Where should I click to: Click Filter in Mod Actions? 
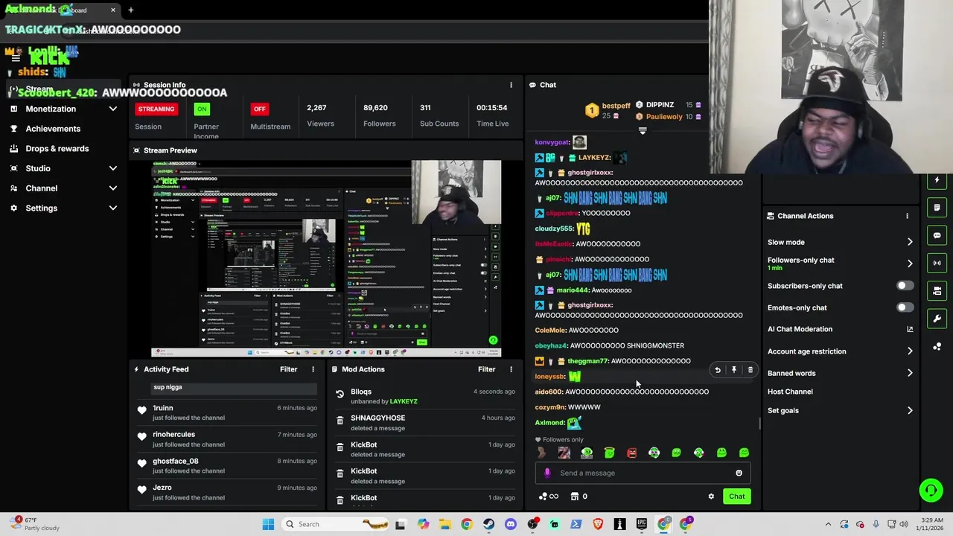click(x=486, y=369)
